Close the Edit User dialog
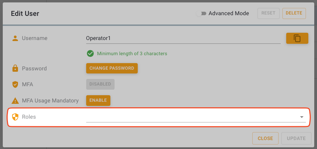The width and height of the screenshot is (317, 149). click(265, 138)
